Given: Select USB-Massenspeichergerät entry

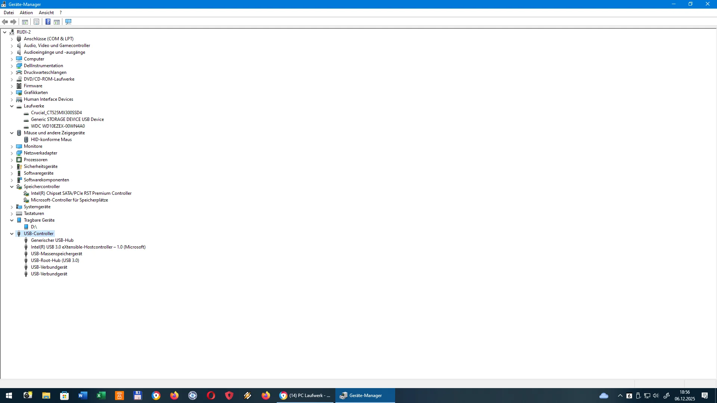Looking at the screenshot, I should coord(56,254).
